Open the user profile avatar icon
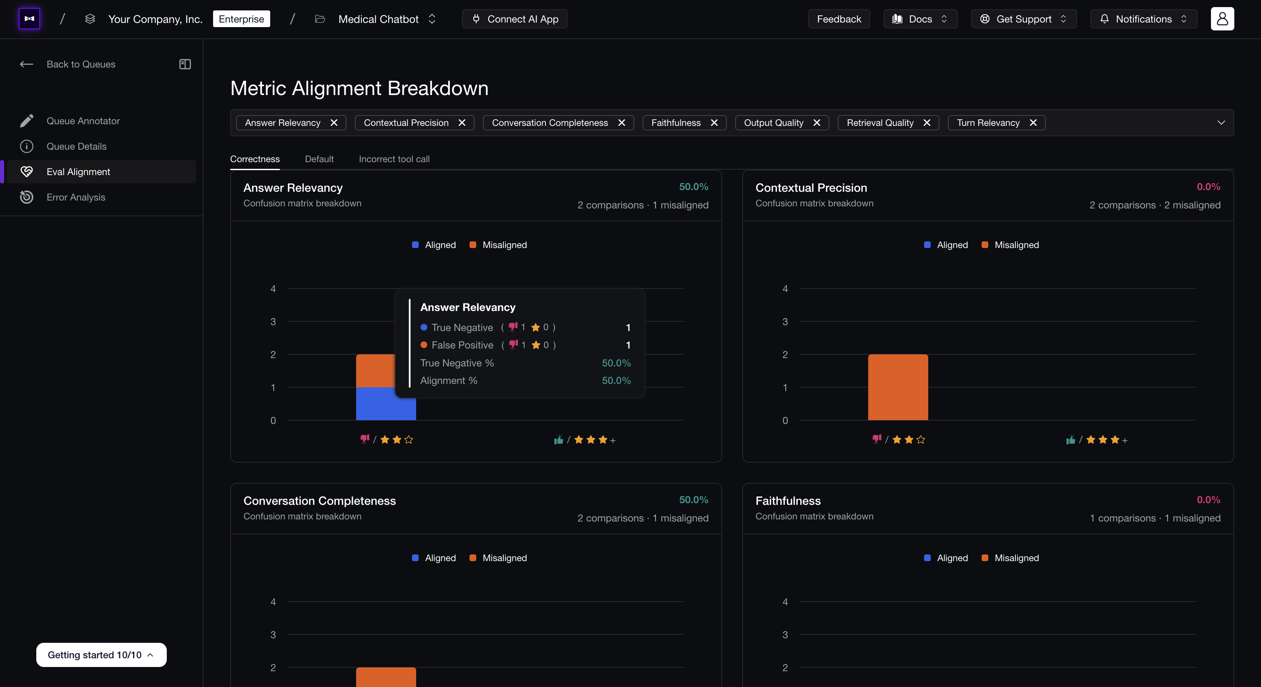Image resolution: width=1261 pixels, height=687 pixels. [x=1222, y=19]
